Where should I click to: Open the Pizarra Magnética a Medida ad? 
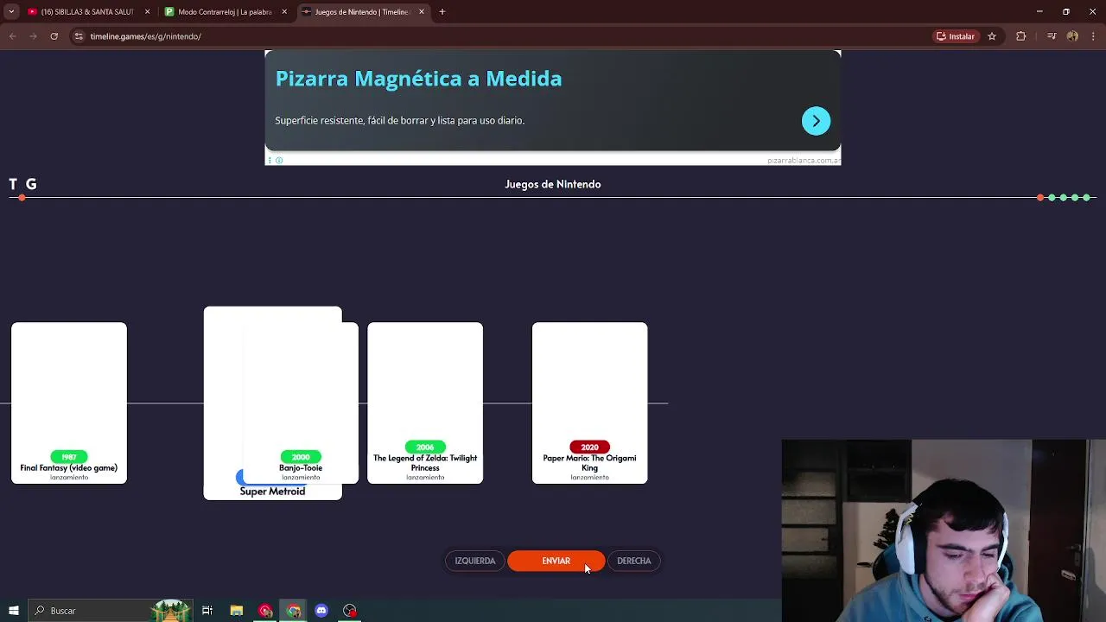[x=418, y=79]
